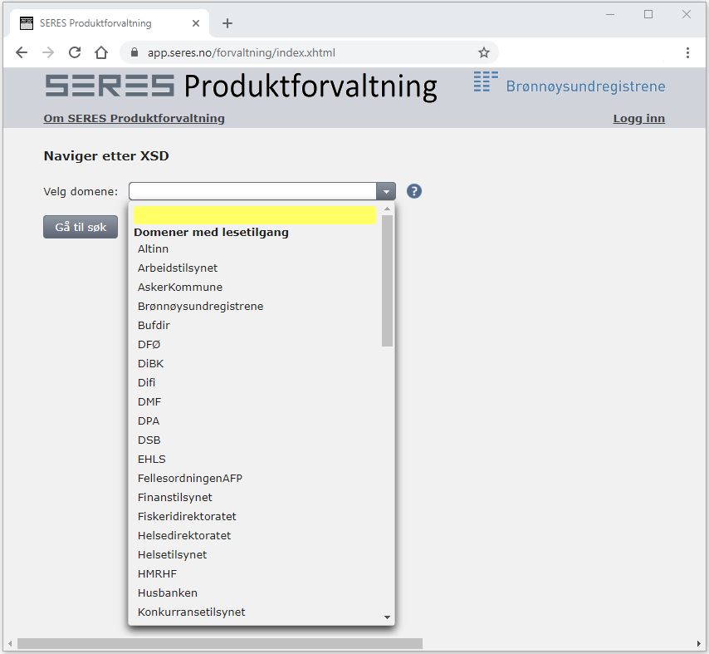Image resolution: width=709 pixels, height=654 pixels.
Task: Click the blue help question mark icon
Action: (x=413, y=191)
